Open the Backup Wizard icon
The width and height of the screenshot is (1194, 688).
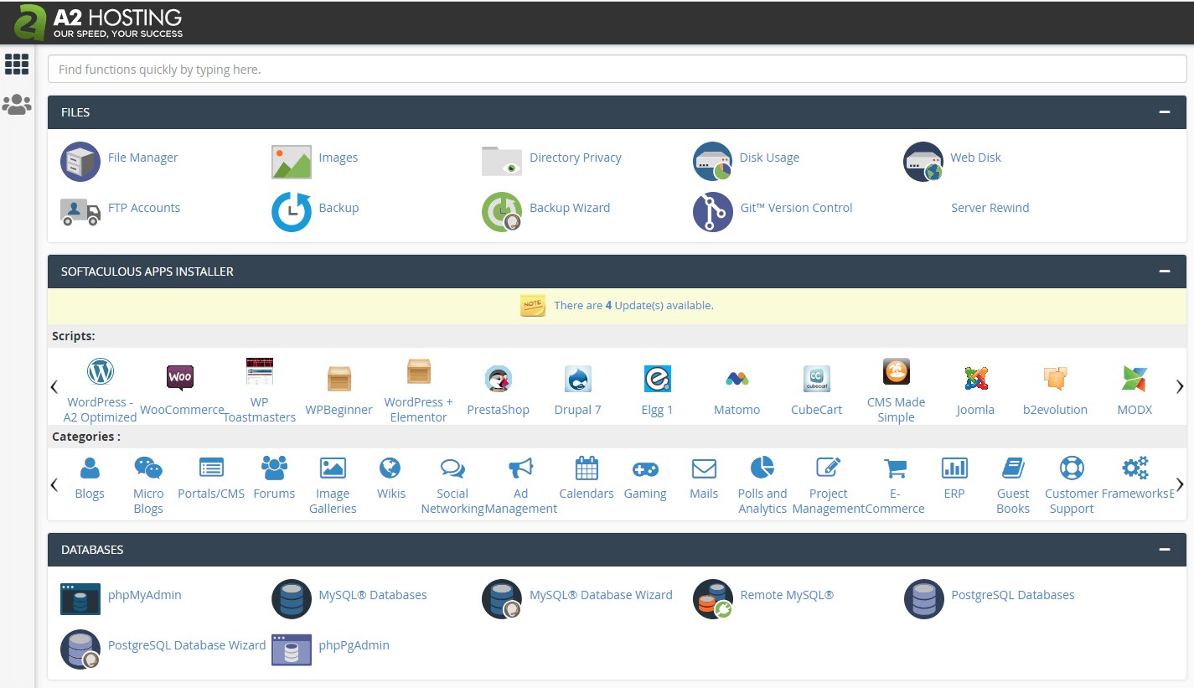502,212
